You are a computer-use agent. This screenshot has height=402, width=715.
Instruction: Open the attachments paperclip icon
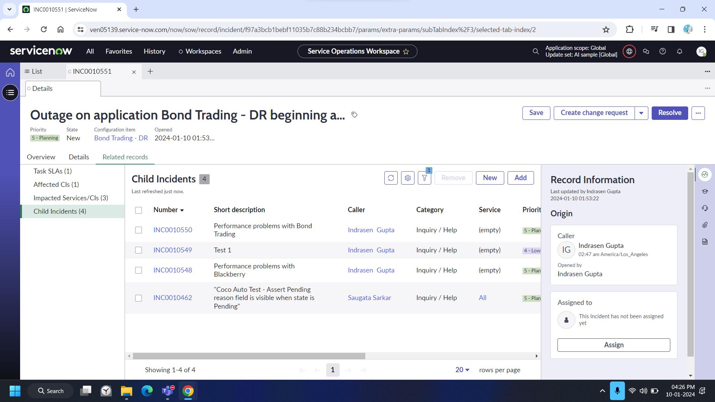click(x=705, y=225)
